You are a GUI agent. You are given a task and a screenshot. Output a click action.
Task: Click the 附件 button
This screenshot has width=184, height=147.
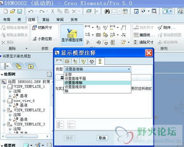[x=166, y=28]
